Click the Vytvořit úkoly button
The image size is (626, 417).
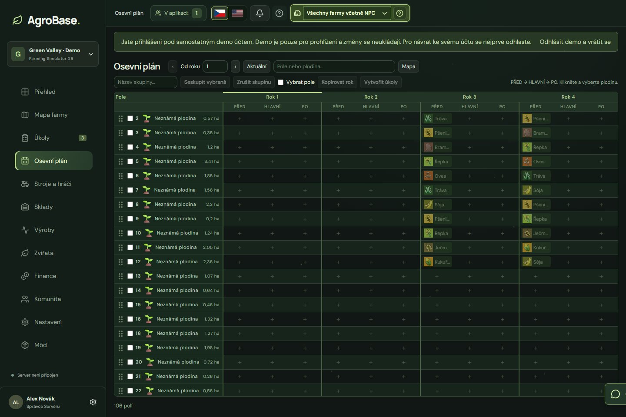[x=381, y=82]
